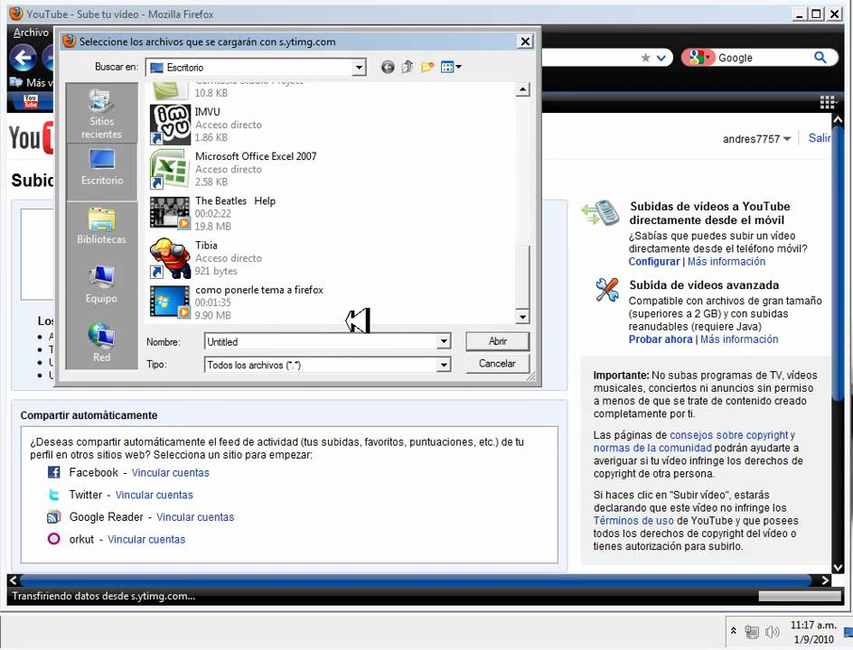Viewport: 853px width, 650px height.
Task: Open Bibliotecas in the places sidebar
Action: tap(101, 226)
